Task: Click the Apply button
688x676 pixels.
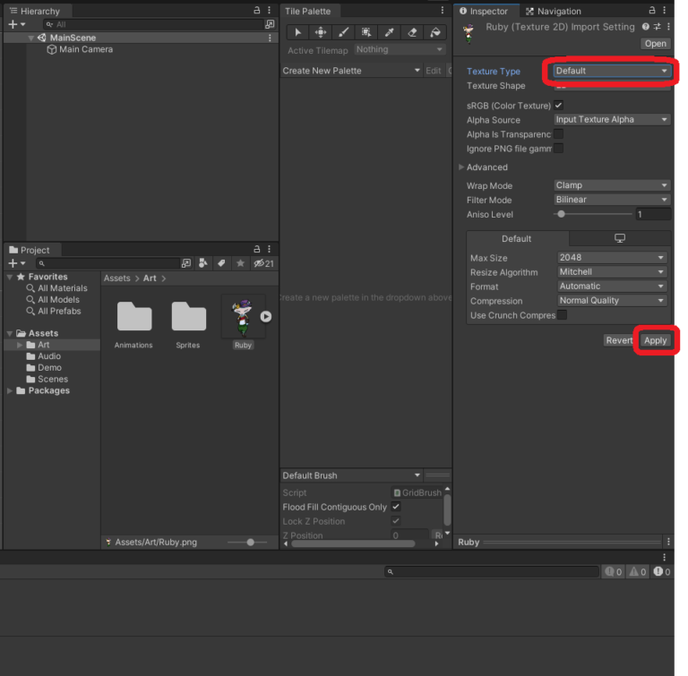Action: point(656,340)
